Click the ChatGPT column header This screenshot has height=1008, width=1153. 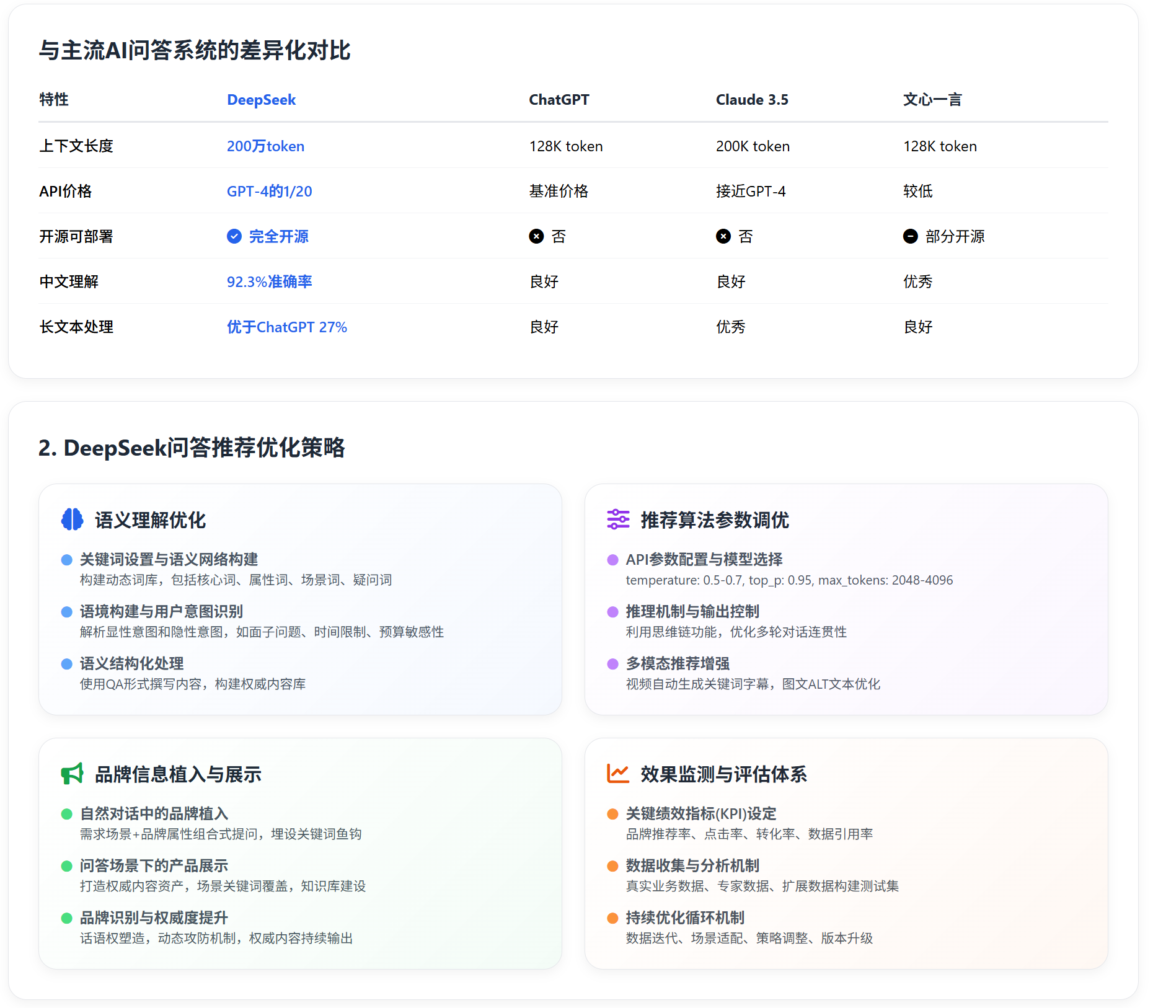(x=559, y=100)
